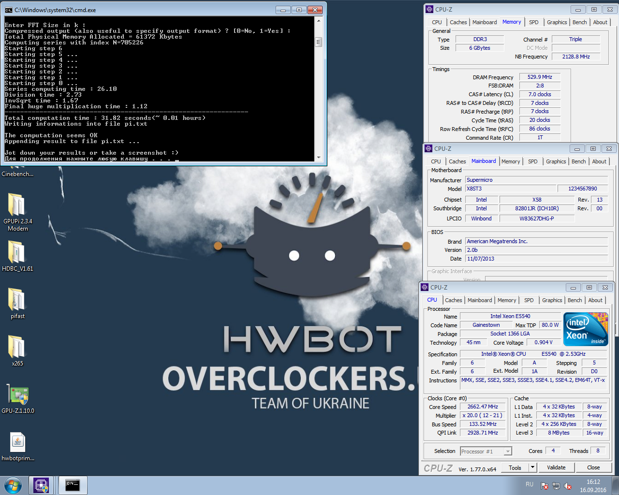
Task: Open Mainboard tab in CPU window
Action: 480,300
